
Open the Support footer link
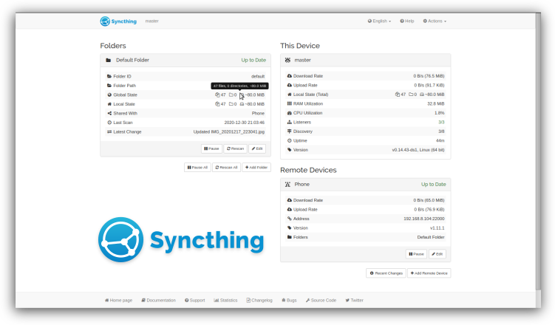pyautogui.click(x=194, y=300)
